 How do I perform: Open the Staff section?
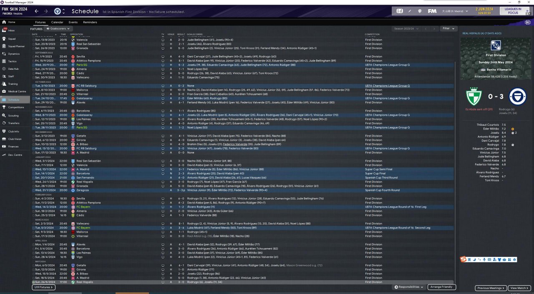(15, 77)
